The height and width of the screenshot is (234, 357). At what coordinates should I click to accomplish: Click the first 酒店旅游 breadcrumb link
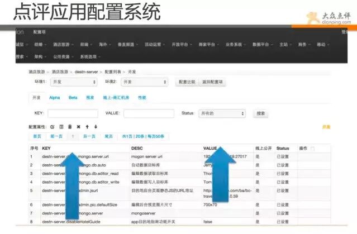pos(37,72)
